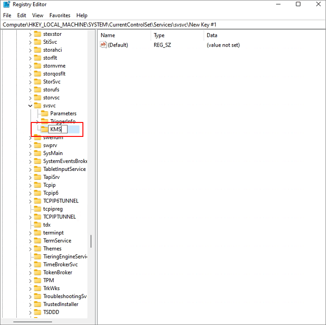Click the (Default) string value icon

tap(103, 45)
